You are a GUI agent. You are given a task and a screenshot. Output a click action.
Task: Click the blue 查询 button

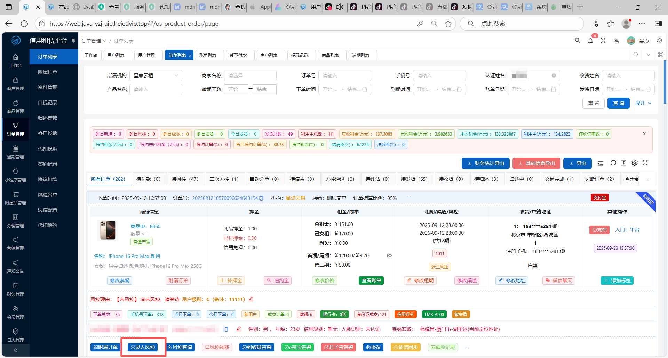(618, 103)
